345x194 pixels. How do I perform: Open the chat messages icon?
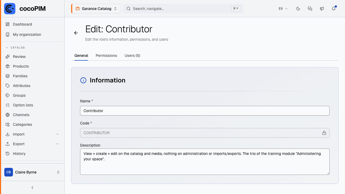[310, 9]
